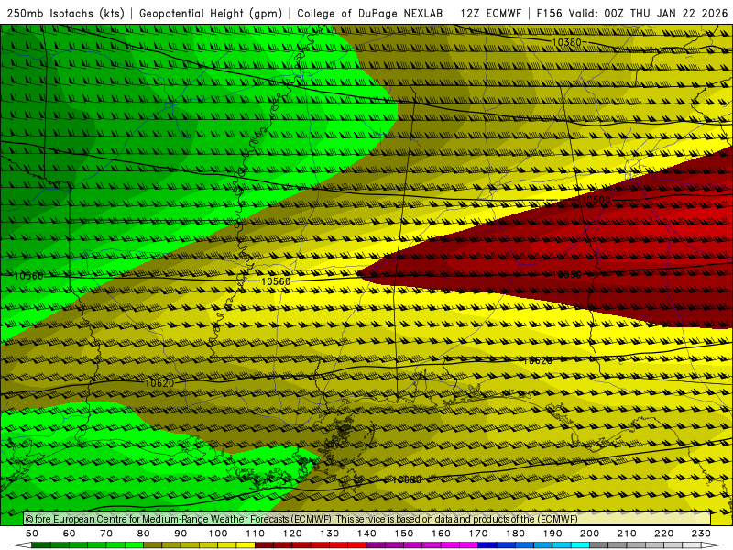Pick the darkest green swatch after 50
This screenshot has height=550, width=733.
click(x=41, y=545)
